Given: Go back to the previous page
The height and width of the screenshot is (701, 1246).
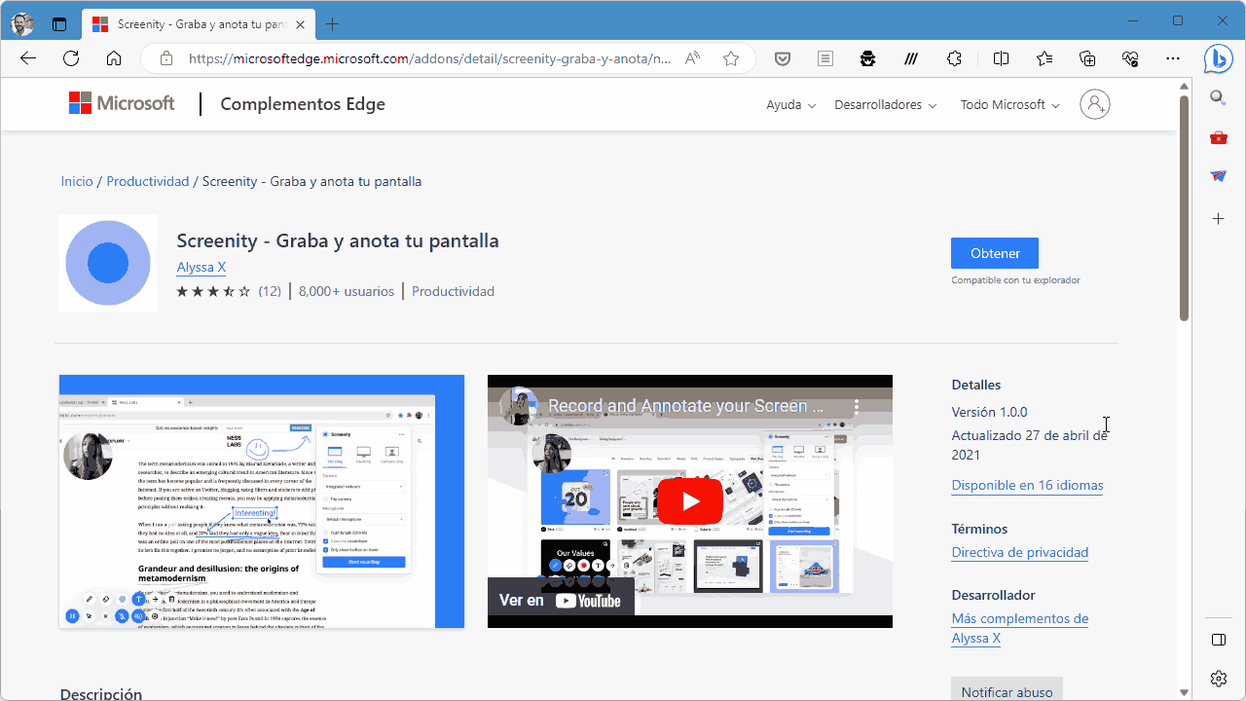Looking at the screenshot, I should pos(28,58).
